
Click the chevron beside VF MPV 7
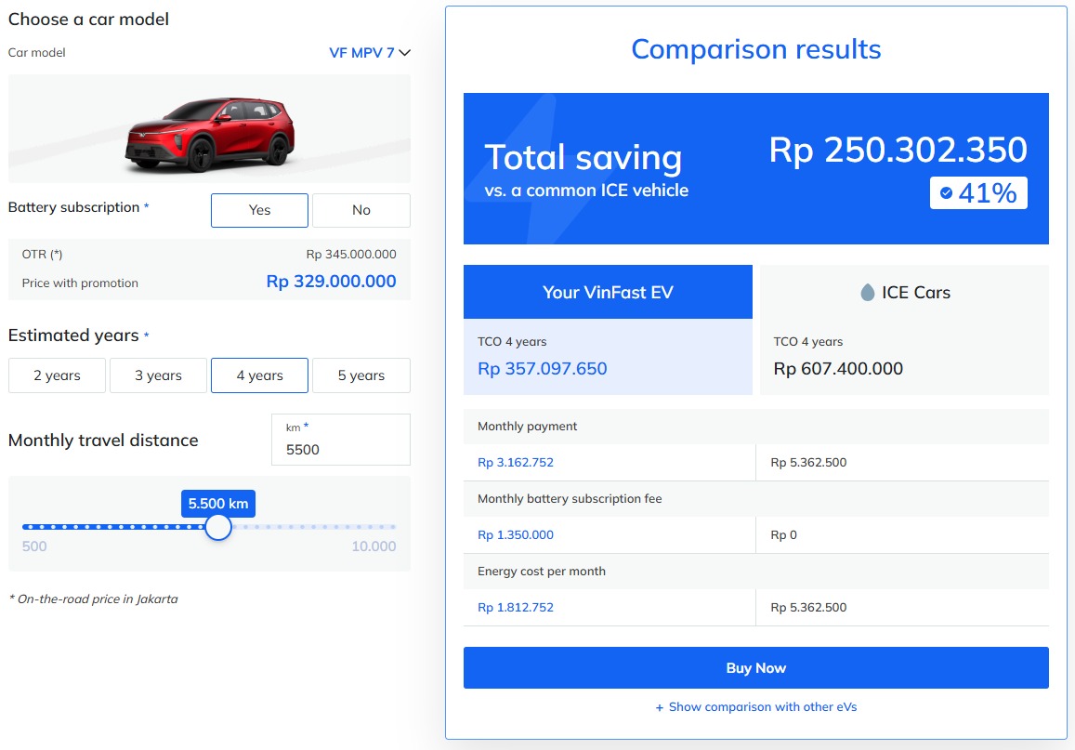(404, 53)
